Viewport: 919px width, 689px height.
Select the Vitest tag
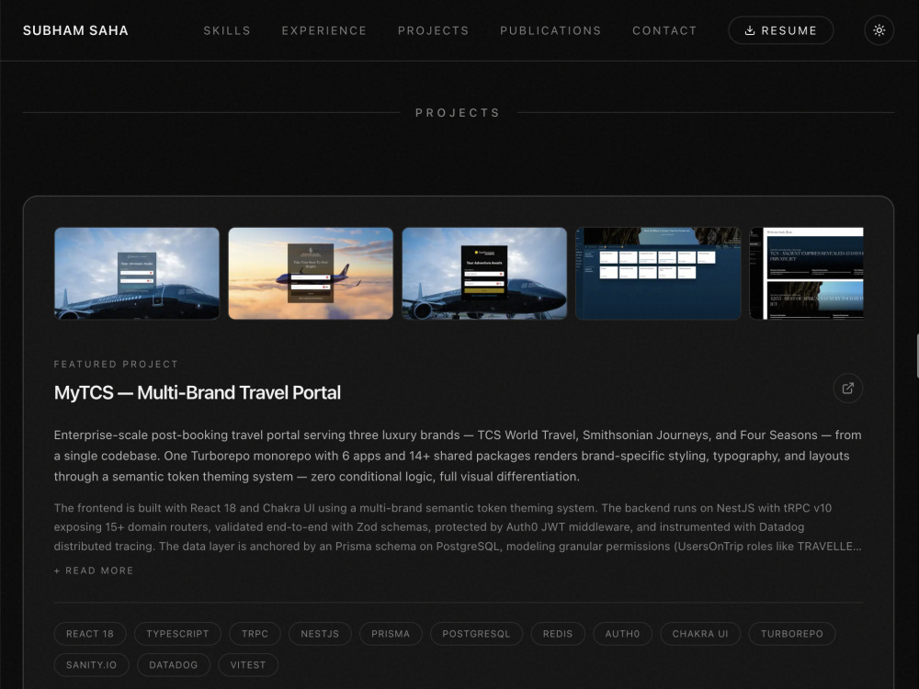tap(248, 665)
